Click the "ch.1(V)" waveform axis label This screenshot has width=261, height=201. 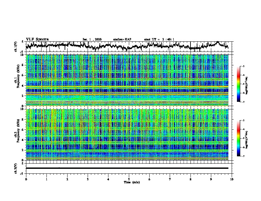tap(16, 47)
